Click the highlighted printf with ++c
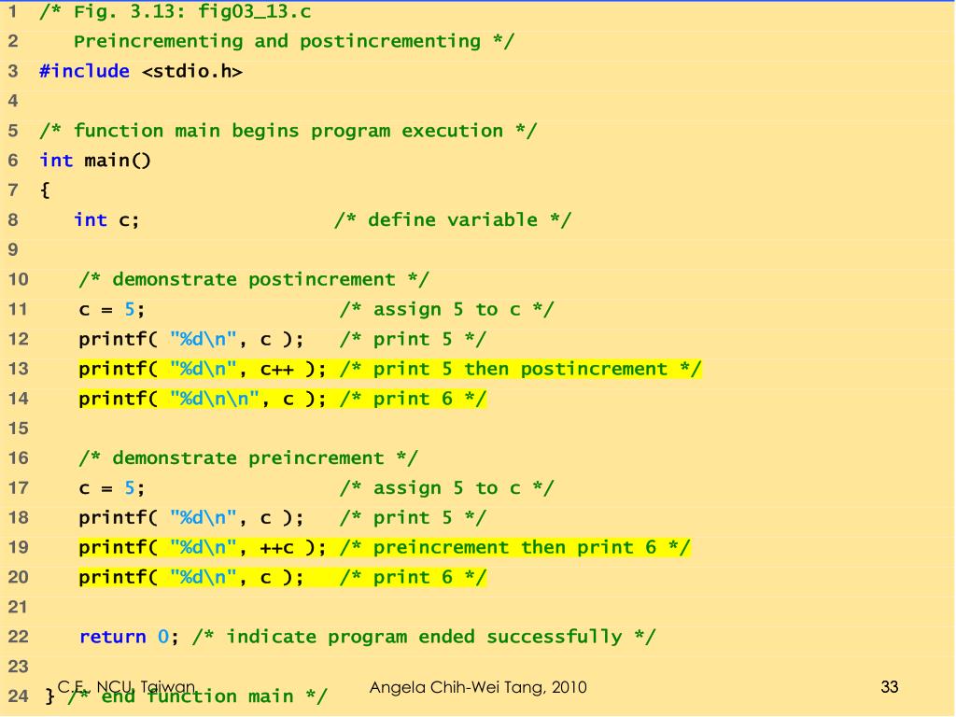The image size is (956, 717). coord(203,547)
